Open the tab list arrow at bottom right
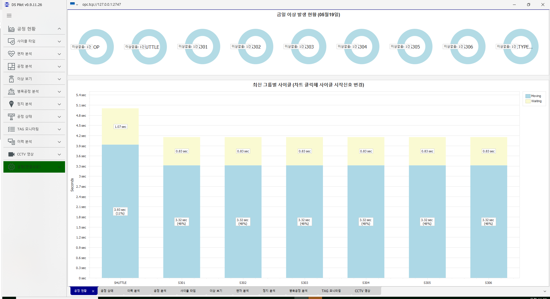The image size is (550, 299). click(x=545, y=291)
